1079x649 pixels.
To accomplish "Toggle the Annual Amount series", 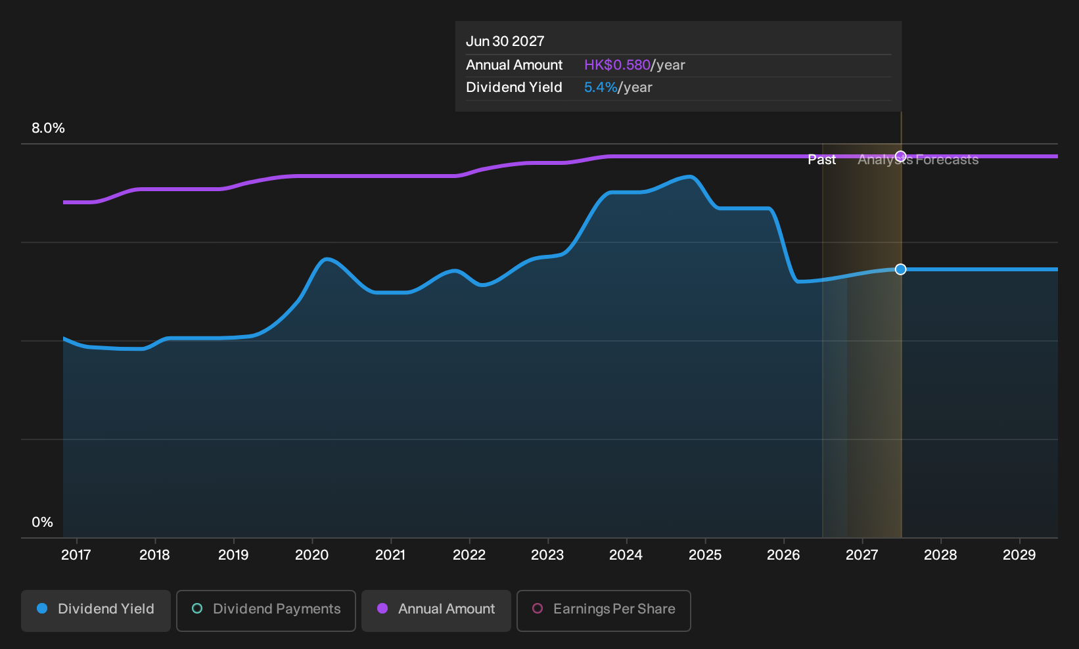I will click(x=436, y=610).
